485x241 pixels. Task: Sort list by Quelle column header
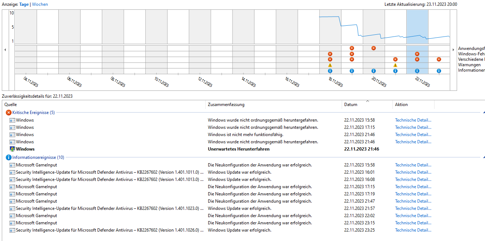(104, 105)
